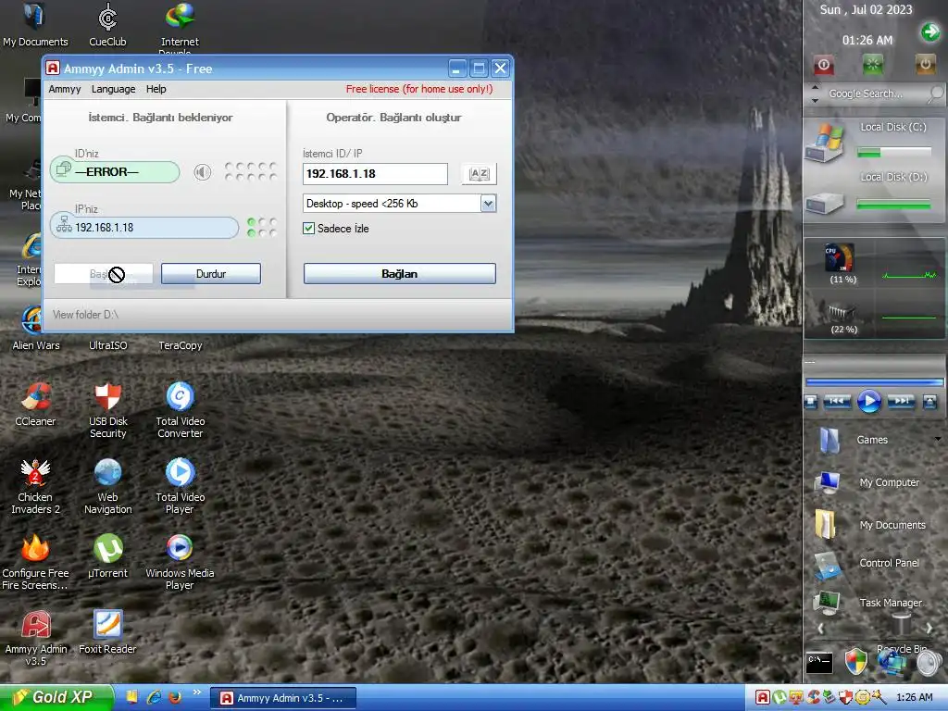Open the Total Video Converter desktop icon
The height and width of the screenshot is (711, 948).
(x=181, y=410)
